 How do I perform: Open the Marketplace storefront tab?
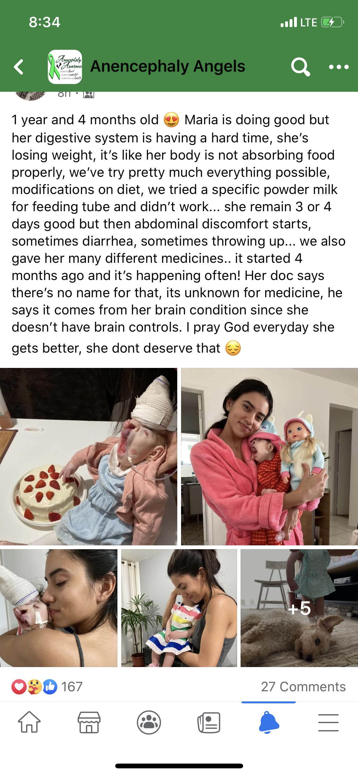[x=89, y=722]
